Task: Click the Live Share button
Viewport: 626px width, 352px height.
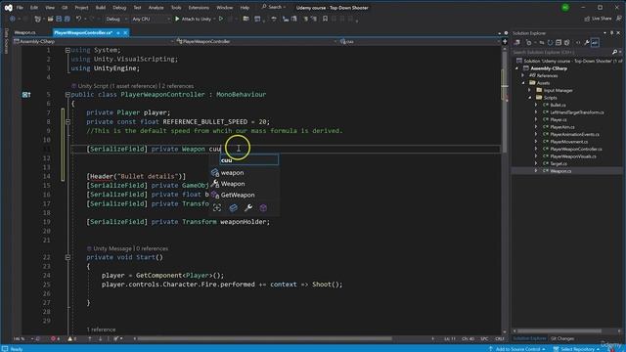Action: point(598,19)
